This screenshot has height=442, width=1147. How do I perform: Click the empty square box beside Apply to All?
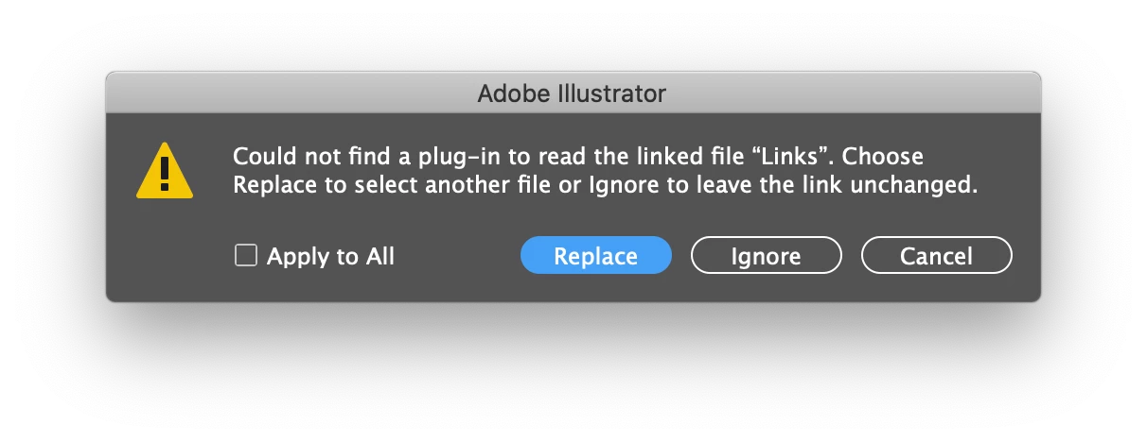(x=246, y=256)
